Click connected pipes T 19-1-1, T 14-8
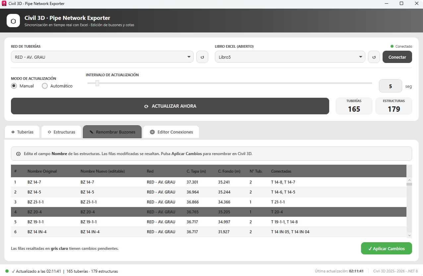This screenshot has width=423, height=276. [x=284, y=222]
